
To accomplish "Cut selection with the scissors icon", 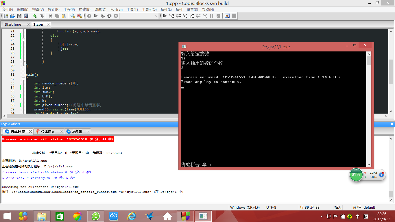I will 50,16.
